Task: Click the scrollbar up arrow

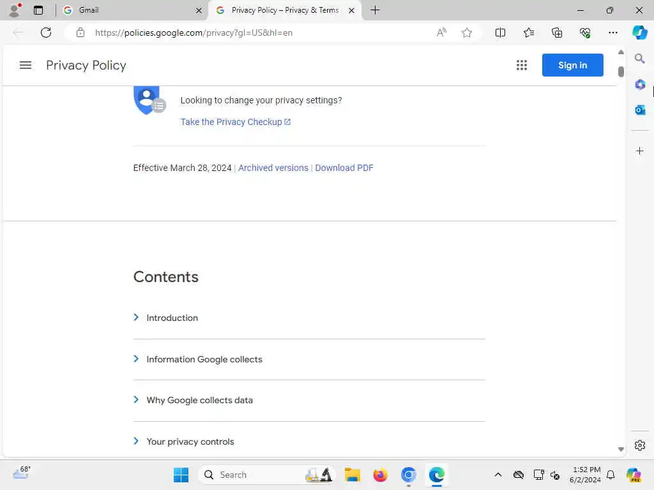Action: pos(621,52)
